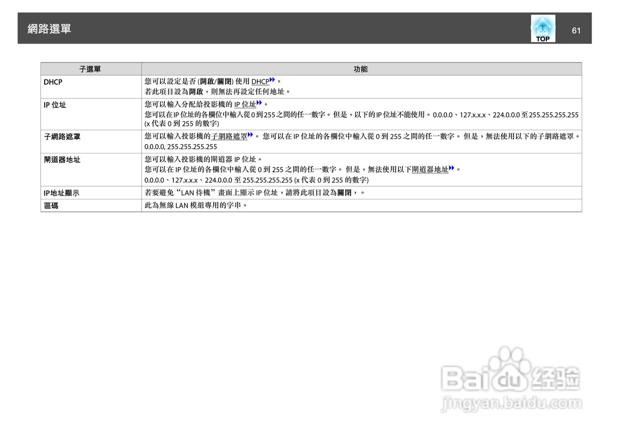Open the DHCP cross-reference link
Viewport: 620px width, 438px height.
point(260,81)
